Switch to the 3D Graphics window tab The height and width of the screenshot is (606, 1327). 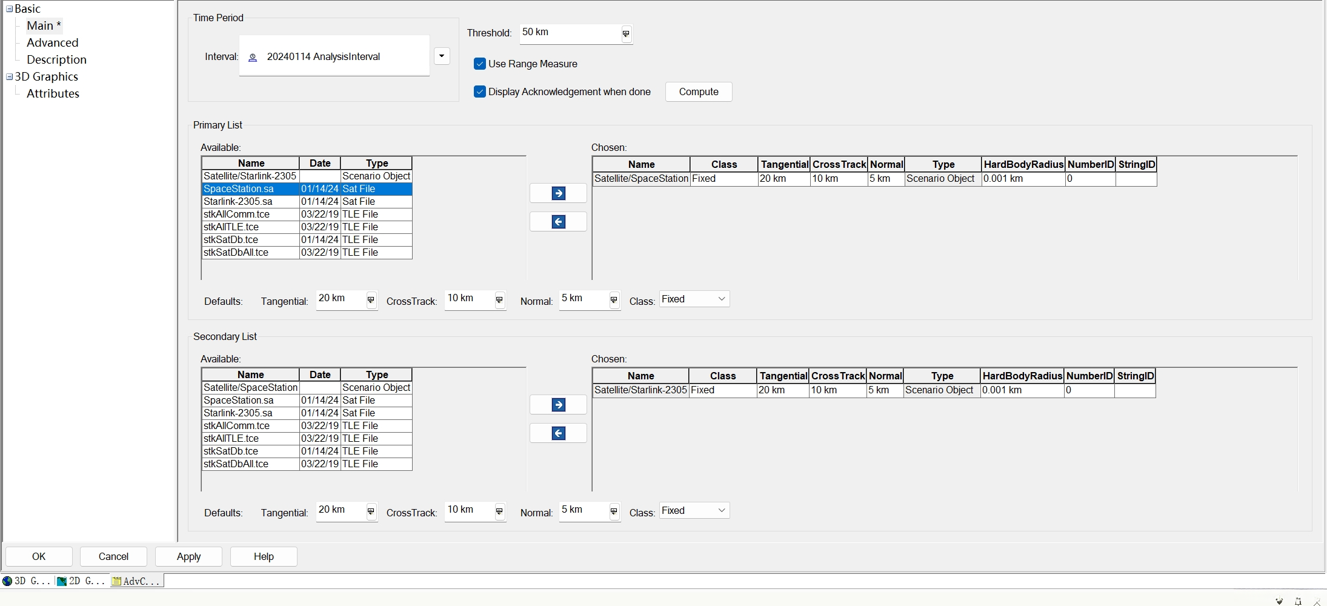point(28,581)
